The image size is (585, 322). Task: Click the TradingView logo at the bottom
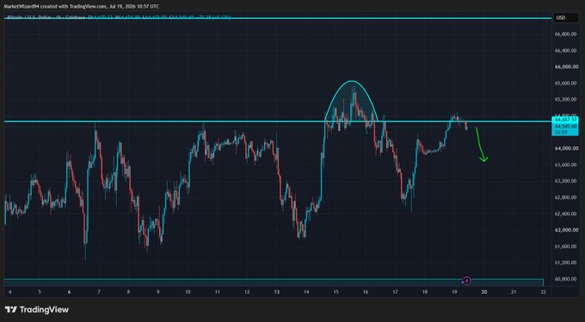(x=37, y=310)
